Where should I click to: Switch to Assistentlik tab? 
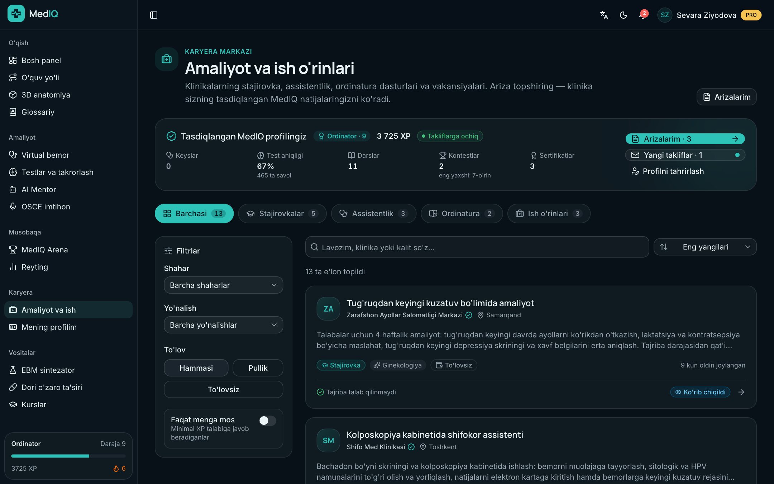pyautogui.click(x=374, y=213)
